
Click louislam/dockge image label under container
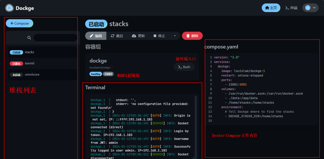[101, 67]
